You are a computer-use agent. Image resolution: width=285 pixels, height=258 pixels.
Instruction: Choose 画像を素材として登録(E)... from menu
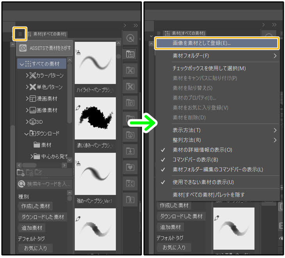coord(217,43)
